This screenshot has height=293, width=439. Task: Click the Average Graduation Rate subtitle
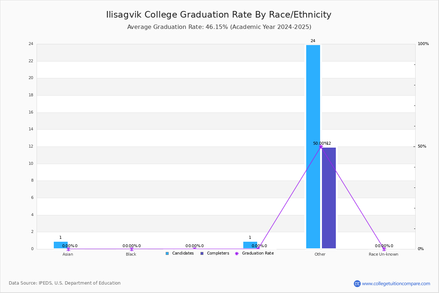click(219, 27)
